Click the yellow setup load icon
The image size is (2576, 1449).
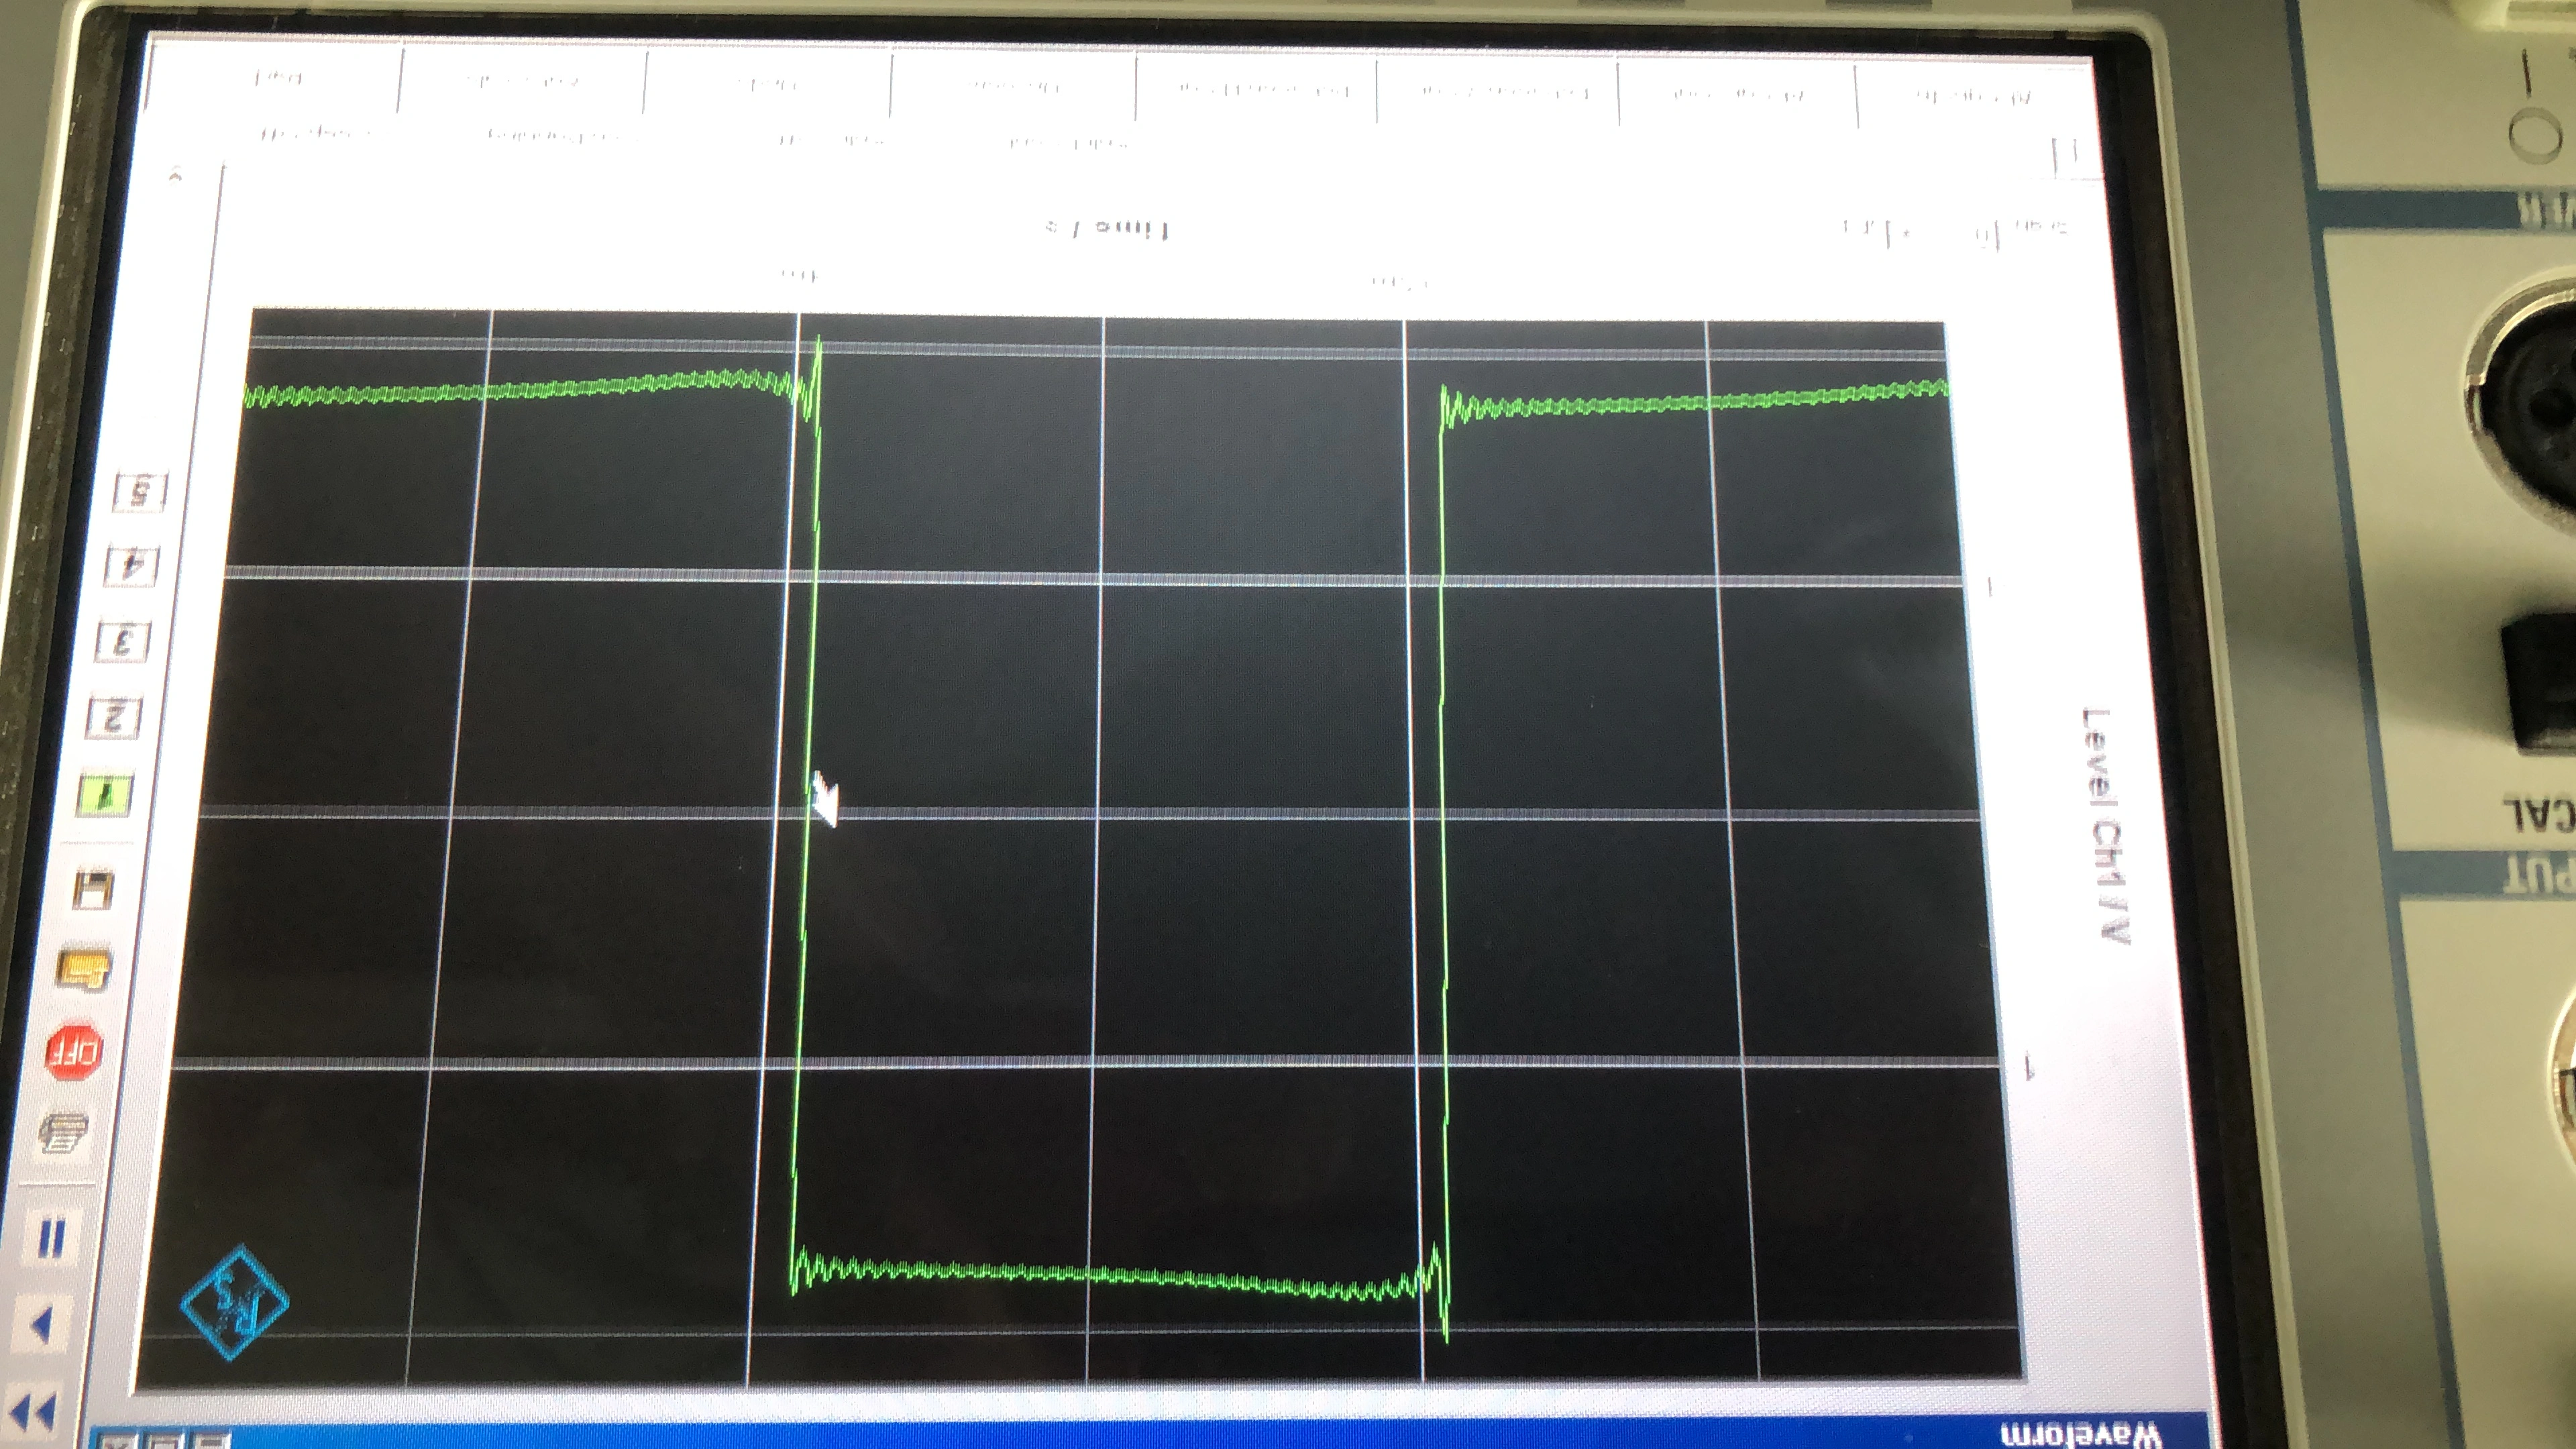click(84, 968)
